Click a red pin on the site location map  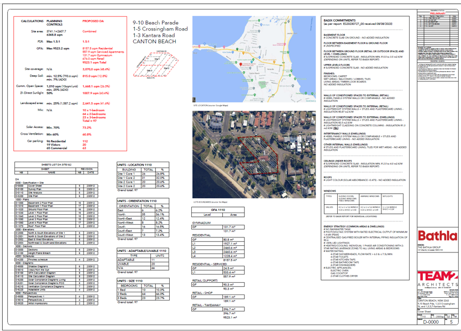tap(240, 65)
